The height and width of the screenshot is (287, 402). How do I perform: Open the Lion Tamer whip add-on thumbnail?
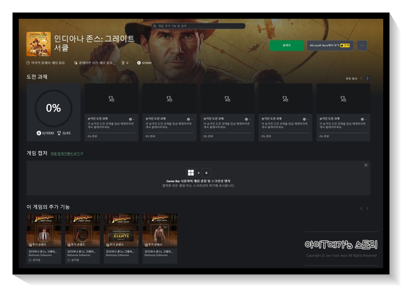[83, 230]
